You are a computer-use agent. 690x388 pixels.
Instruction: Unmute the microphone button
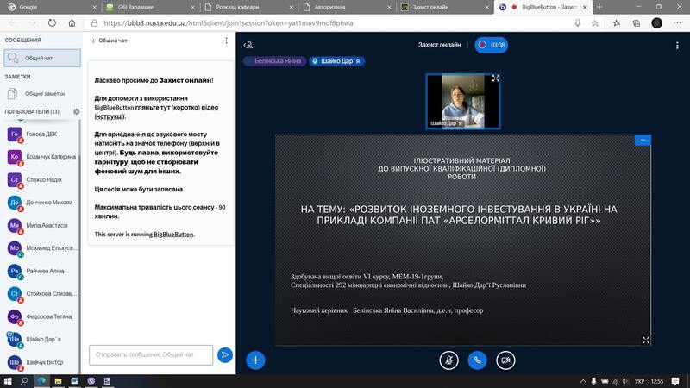coord(448,360)
